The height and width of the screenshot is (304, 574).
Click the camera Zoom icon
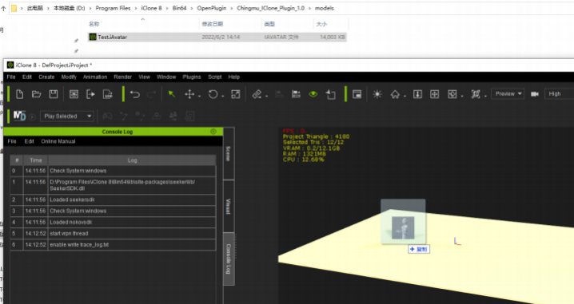coord(417,94)
